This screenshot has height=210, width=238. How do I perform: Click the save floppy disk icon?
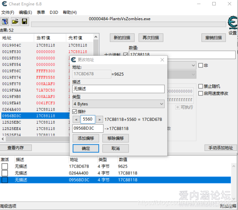(x=24, y=21)
